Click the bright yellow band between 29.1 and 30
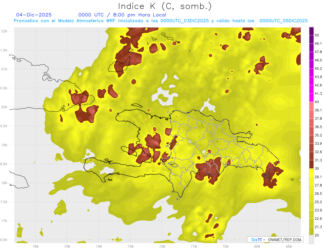Screen dimensions: 324x250 [x=311, y=173]
